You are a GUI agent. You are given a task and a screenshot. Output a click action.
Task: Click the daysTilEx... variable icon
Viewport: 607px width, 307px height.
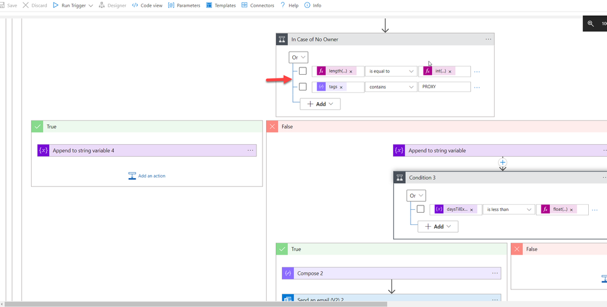coord(439,209)
